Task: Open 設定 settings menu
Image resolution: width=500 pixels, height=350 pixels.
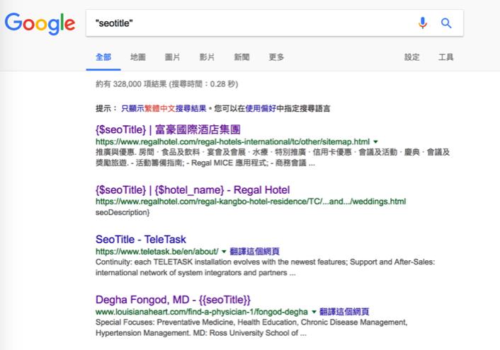Action: tap(412, 57)
